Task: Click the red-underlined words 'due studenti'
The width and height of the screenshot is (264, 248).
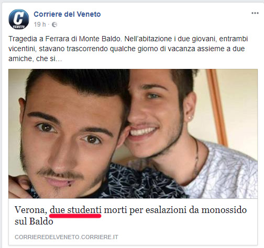Action: [75, 210]
